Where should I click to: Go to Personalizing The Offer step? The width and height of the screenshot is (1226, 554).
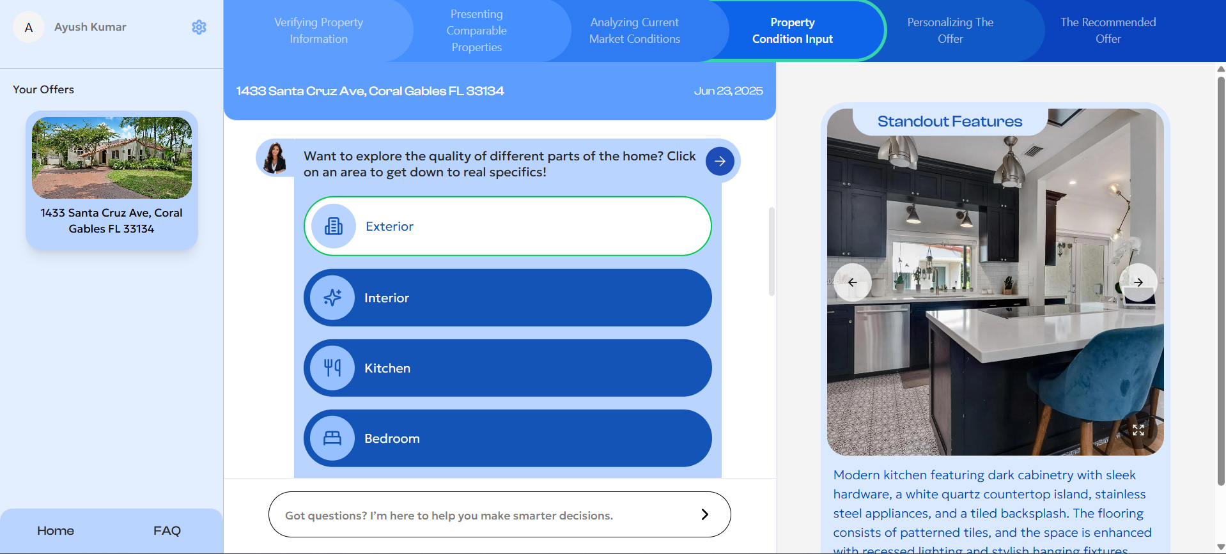(x=951, y=31)
